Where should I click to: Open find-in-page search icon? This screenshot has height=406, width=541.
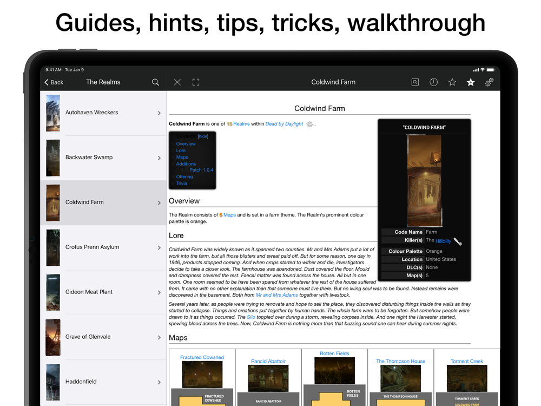[x=415, y=82]
